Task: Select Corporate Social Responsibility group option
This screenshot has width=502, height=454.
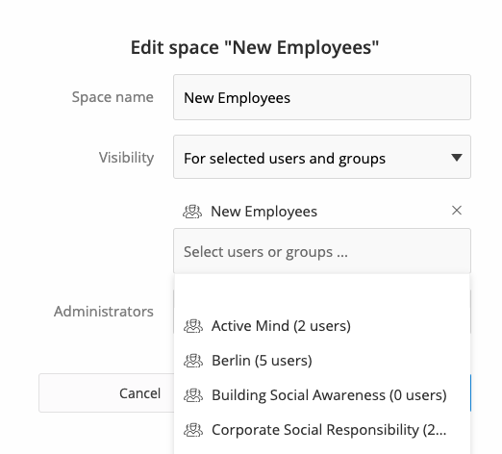Action: pyautogui.click(x=322, y=430)
